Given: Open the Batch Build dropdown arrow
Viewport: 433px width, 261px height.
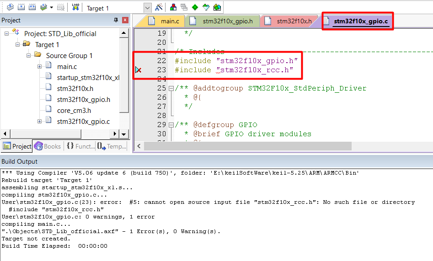Looking at the screenshot, I should (x=51, y=7).
